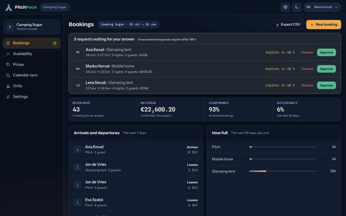Click the Camping Sugar header chip
346x216 pixels.
[55, 7]
